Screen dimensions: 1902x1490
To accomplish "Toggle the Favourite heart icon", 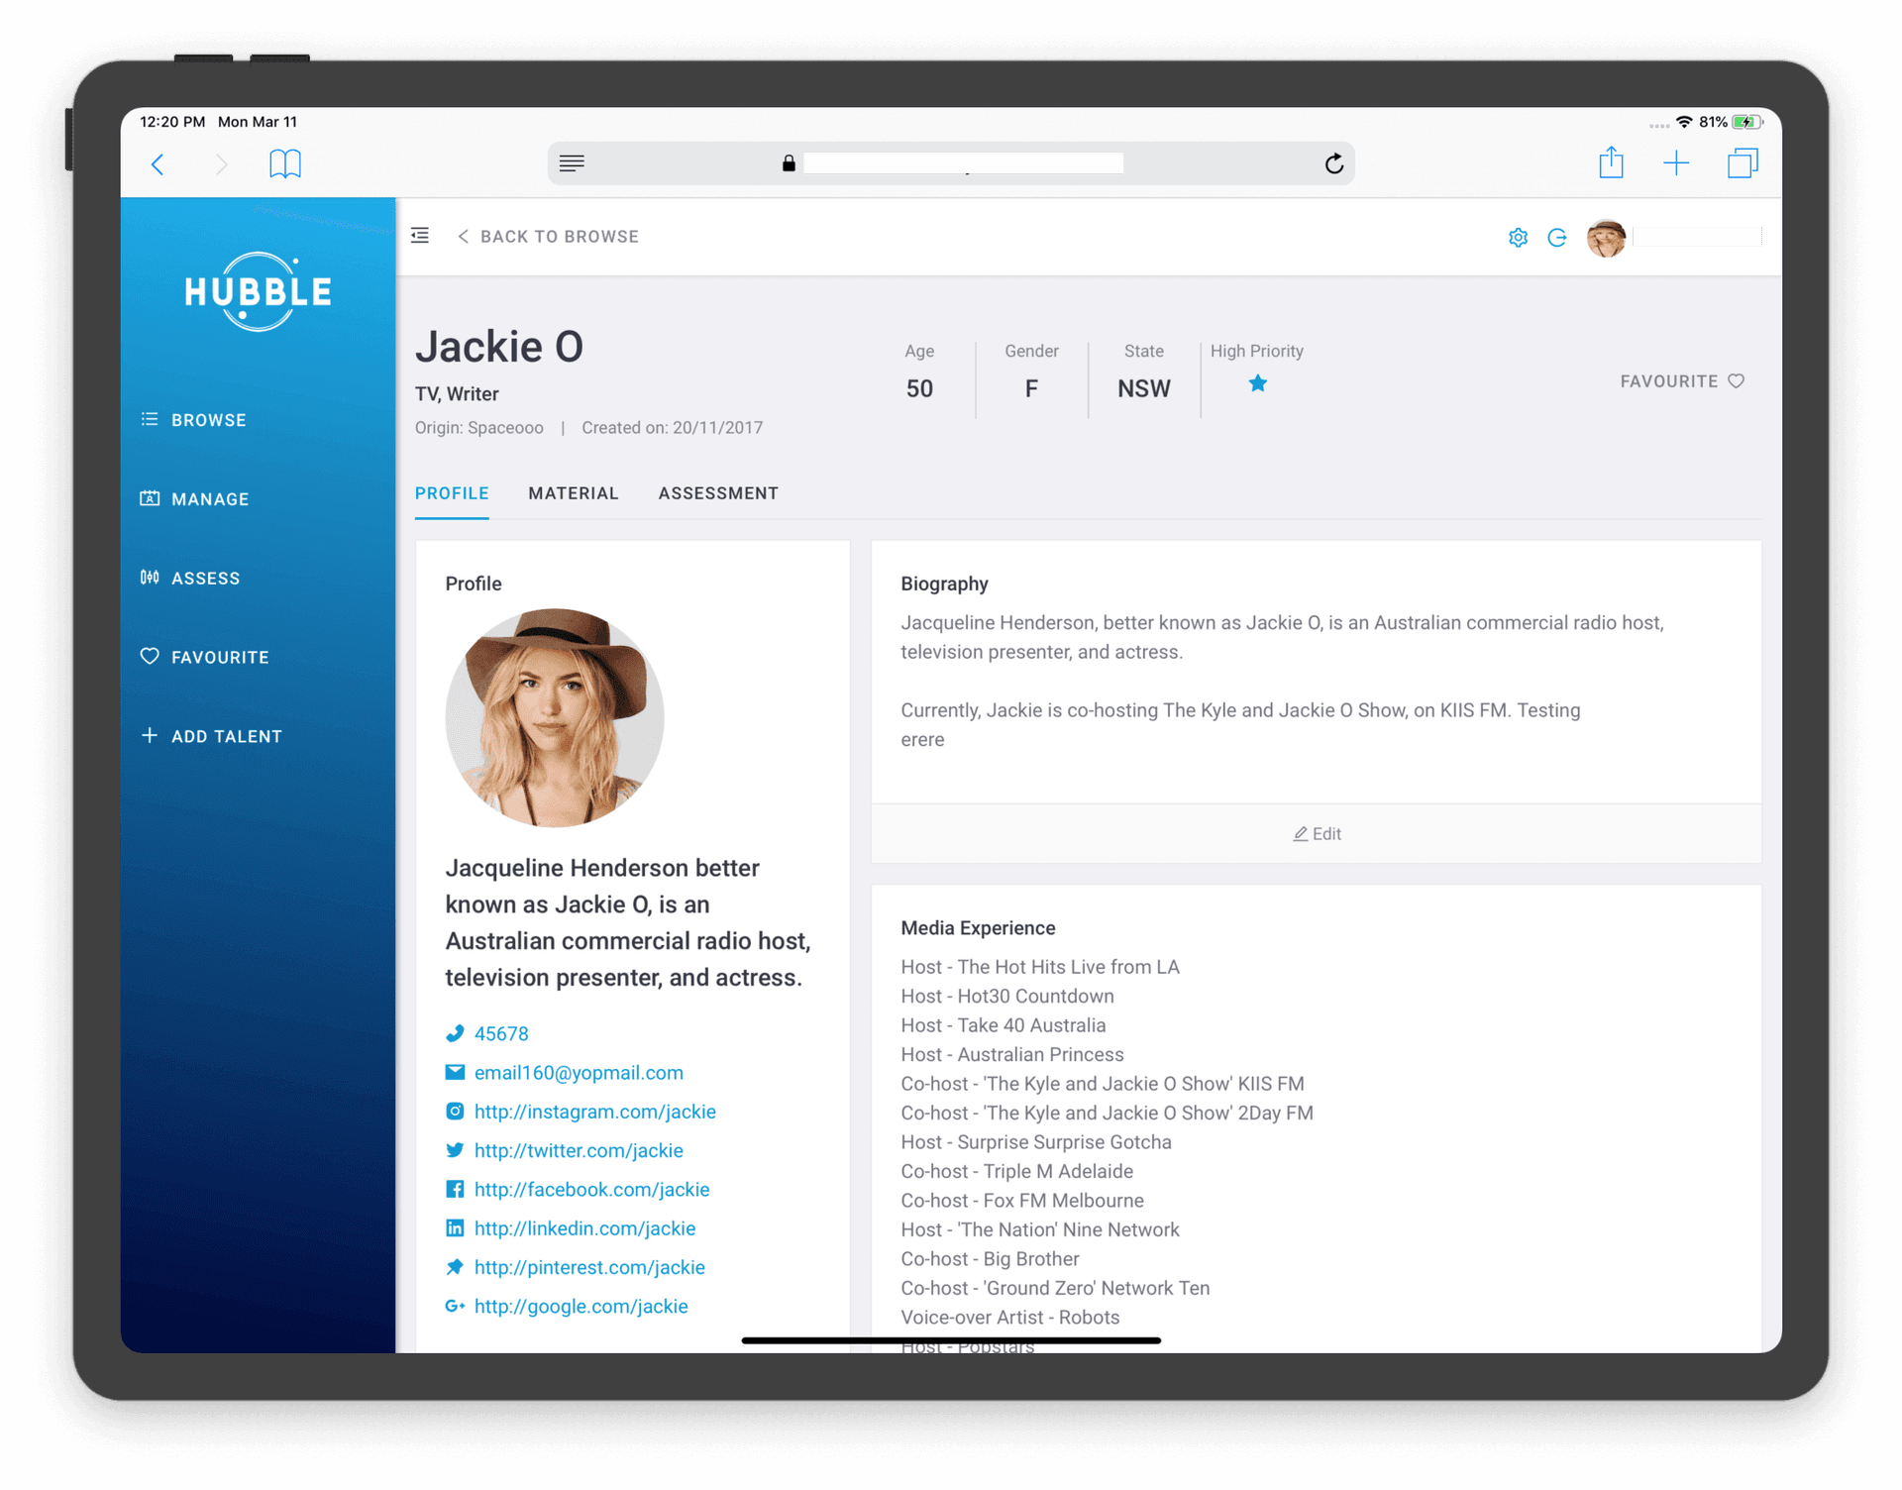I will [x=1742, y=381].
